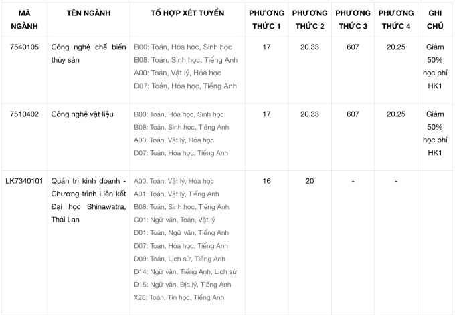Click the tuition discount note for Công nghệ vật liệu
The width and height of the screenshot is (455, 318).
coord(435,134)
